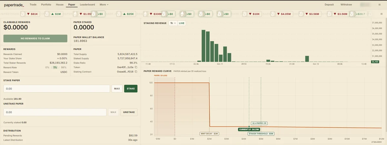This screenshot has width=387, height=145.
Task: Copy the Token address 0xe40f...1c0e
Action: [x=136, y=67]
